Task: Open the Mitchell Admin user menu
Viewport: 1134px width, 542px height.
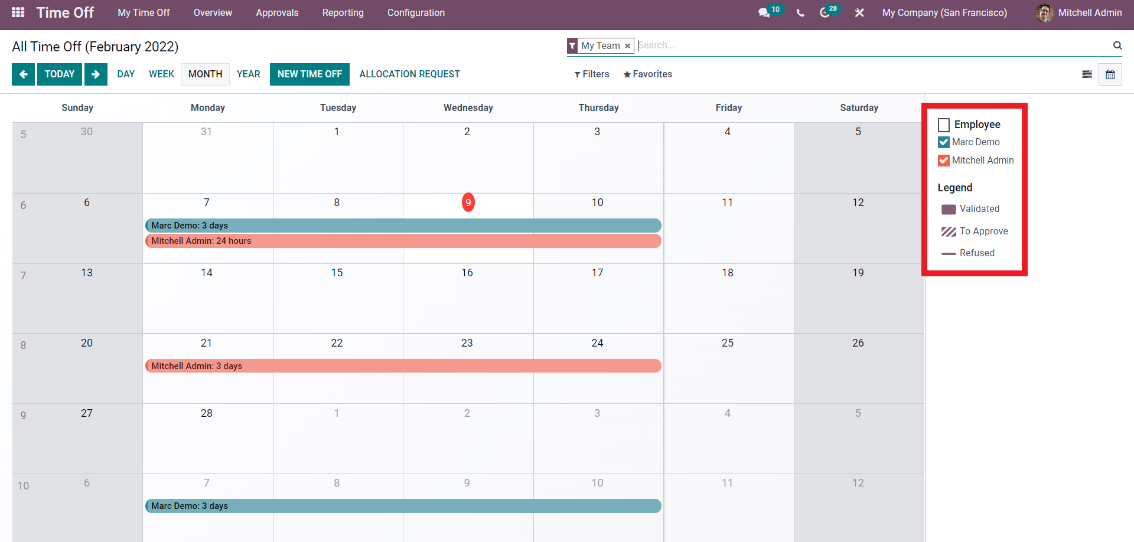Action: point(1078,12)
